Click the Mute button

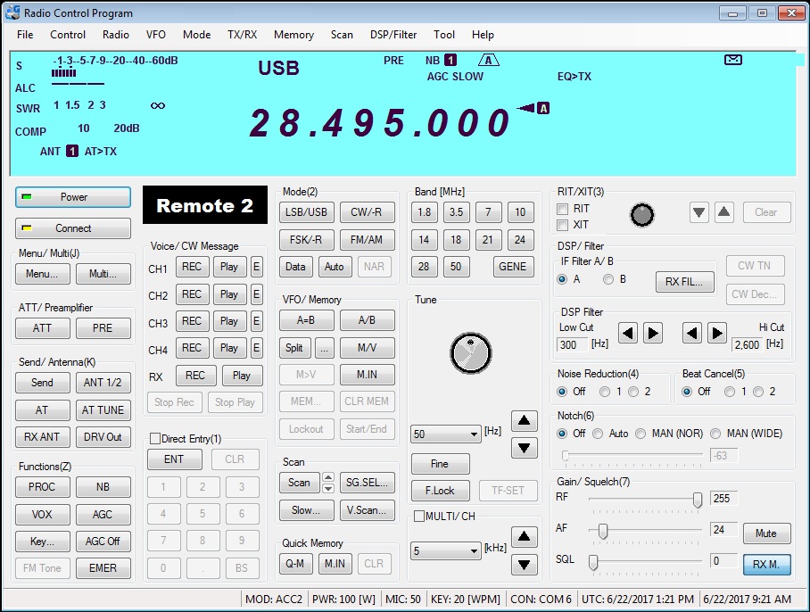coord(766,533)
